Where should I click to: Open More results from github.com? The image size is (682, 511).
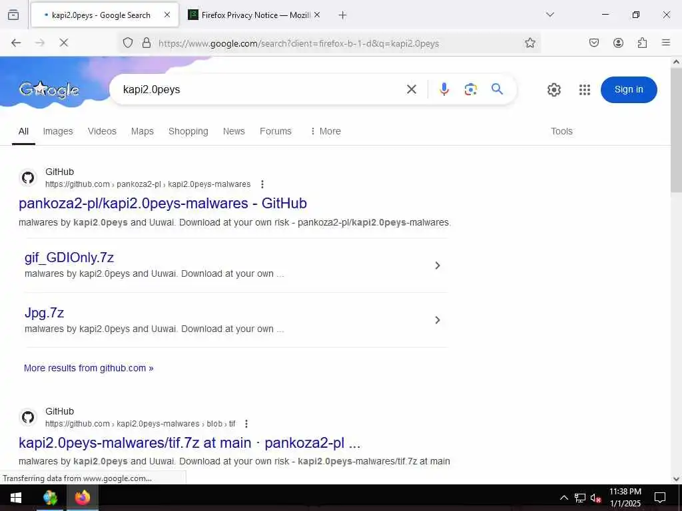coord(89,368)
